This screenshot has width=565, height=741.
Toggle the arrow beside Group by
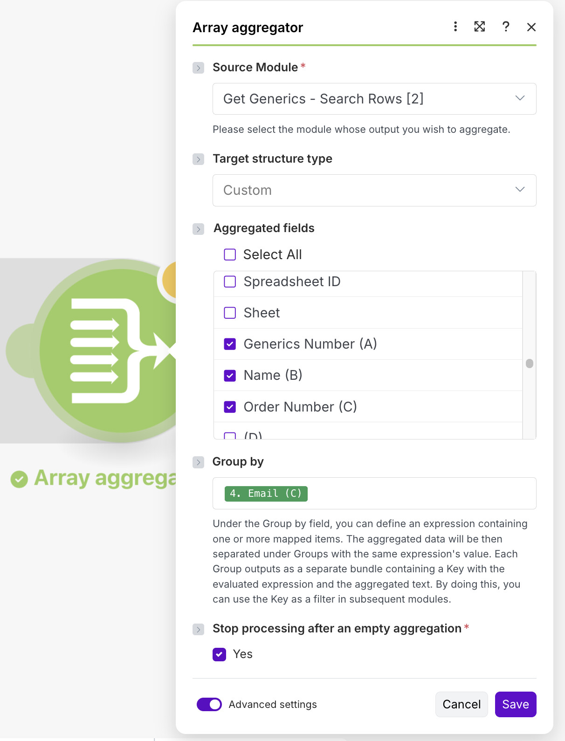199,462
